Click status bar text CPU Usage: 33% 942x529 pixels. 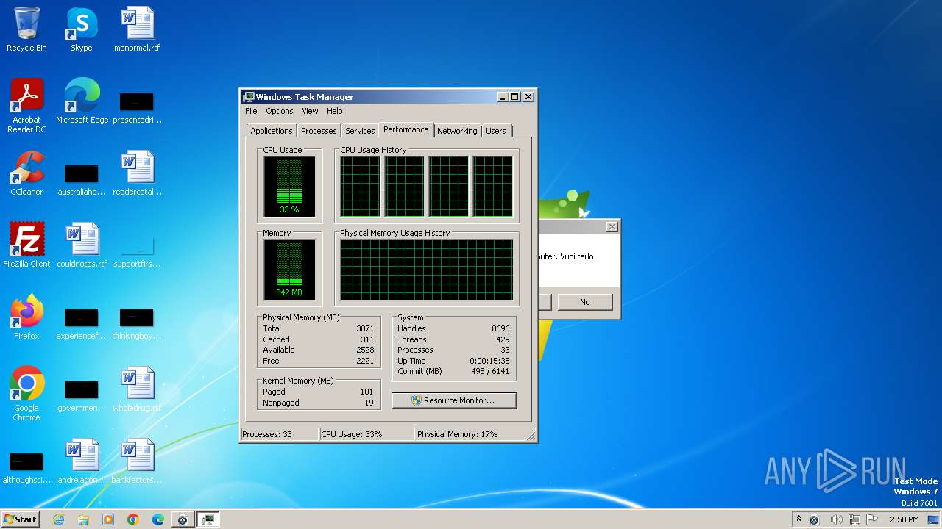coord(352,434)
